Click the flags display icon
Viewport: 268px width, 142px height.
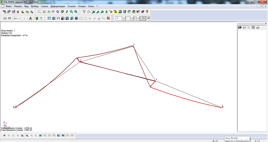62,12
